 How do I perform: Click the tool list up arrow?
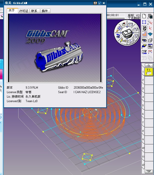tap(149, 65)
